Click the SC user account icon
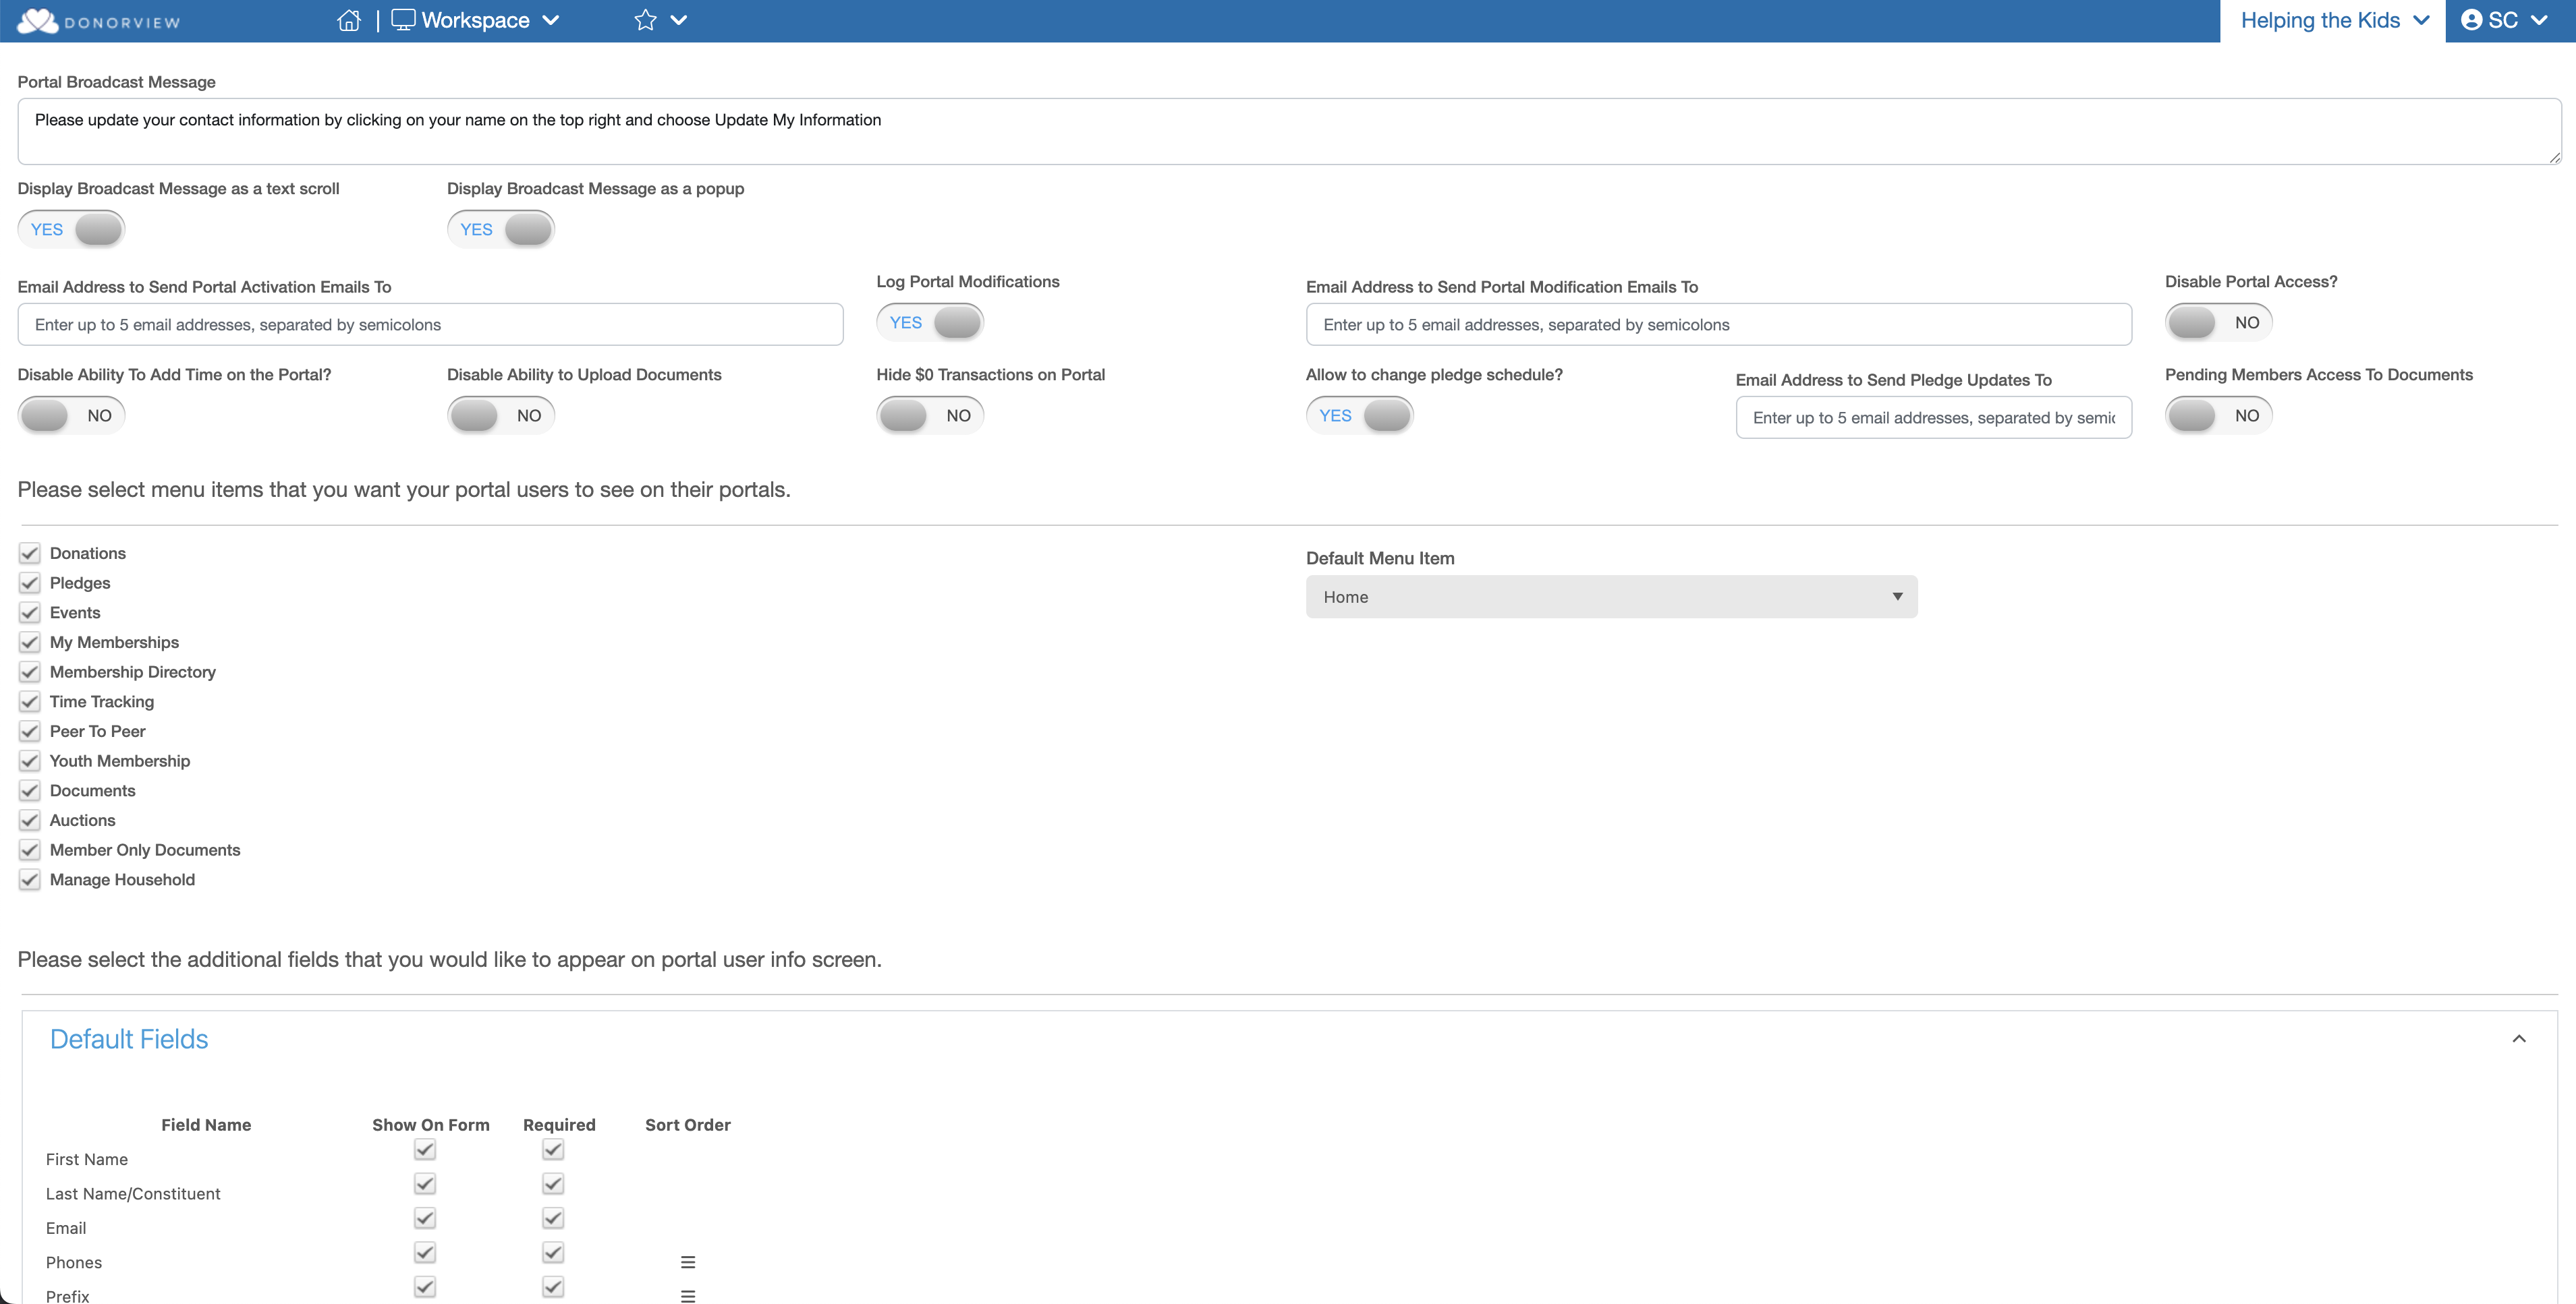 (x=2471, y=20)
